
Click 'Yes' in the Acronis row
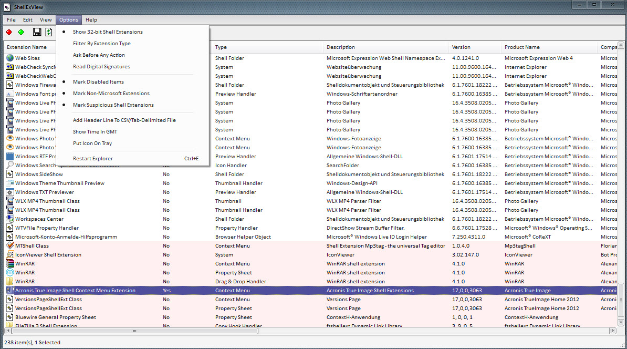click(x=167, y=291)
